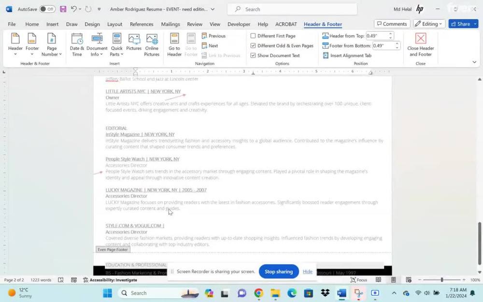Show hidden system tray icons
The width and height of the screenshot is (483, 302).
394,293
